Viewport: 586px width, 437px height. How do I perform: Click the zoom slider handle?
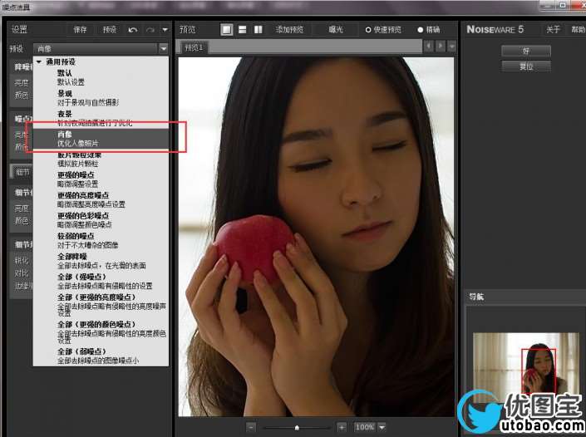pos(297,427)
